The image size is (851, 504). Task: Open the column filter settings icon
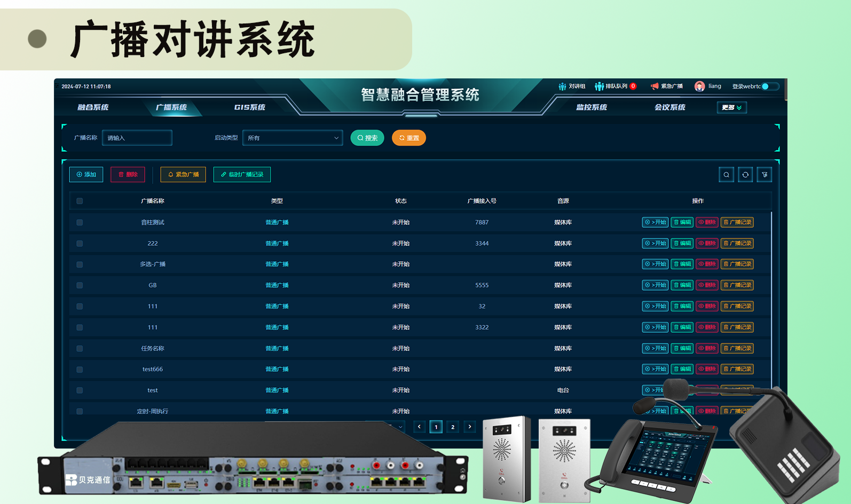point(765,175)
